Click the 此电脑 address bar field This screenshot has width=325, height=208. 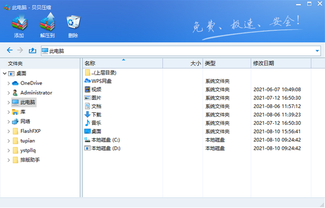pos(181,51)
